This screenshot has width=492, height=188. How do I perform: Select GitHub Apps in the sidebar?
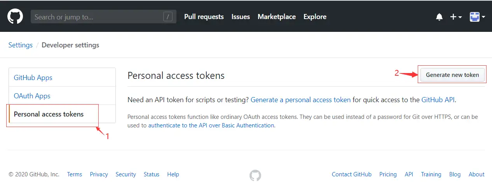click(x=33, y=78)
